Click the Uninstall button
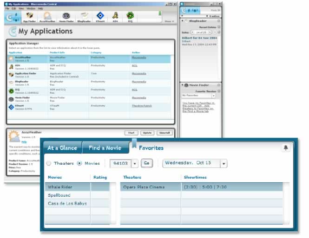 tap(164, 133)
